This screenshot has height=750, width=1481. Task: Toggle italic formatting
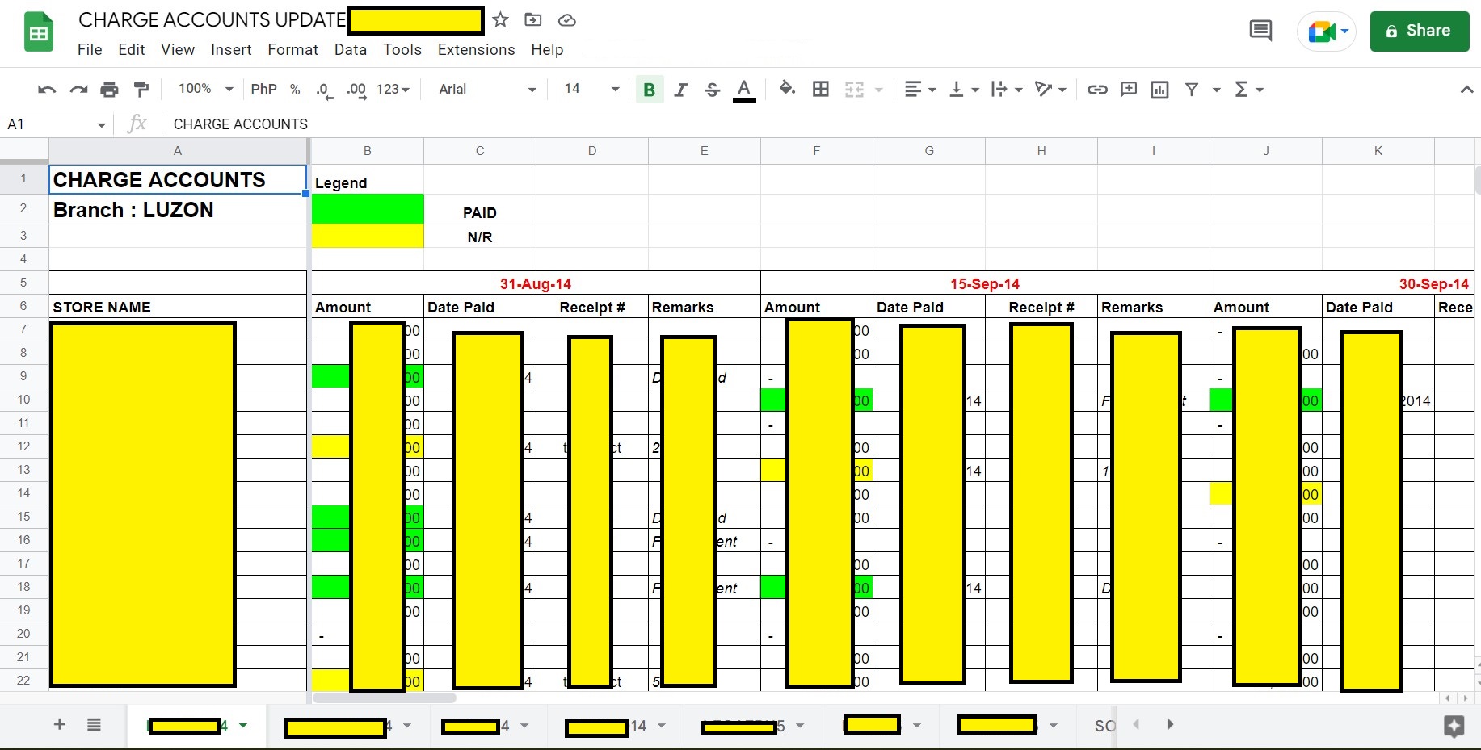(x=680, y=90)
